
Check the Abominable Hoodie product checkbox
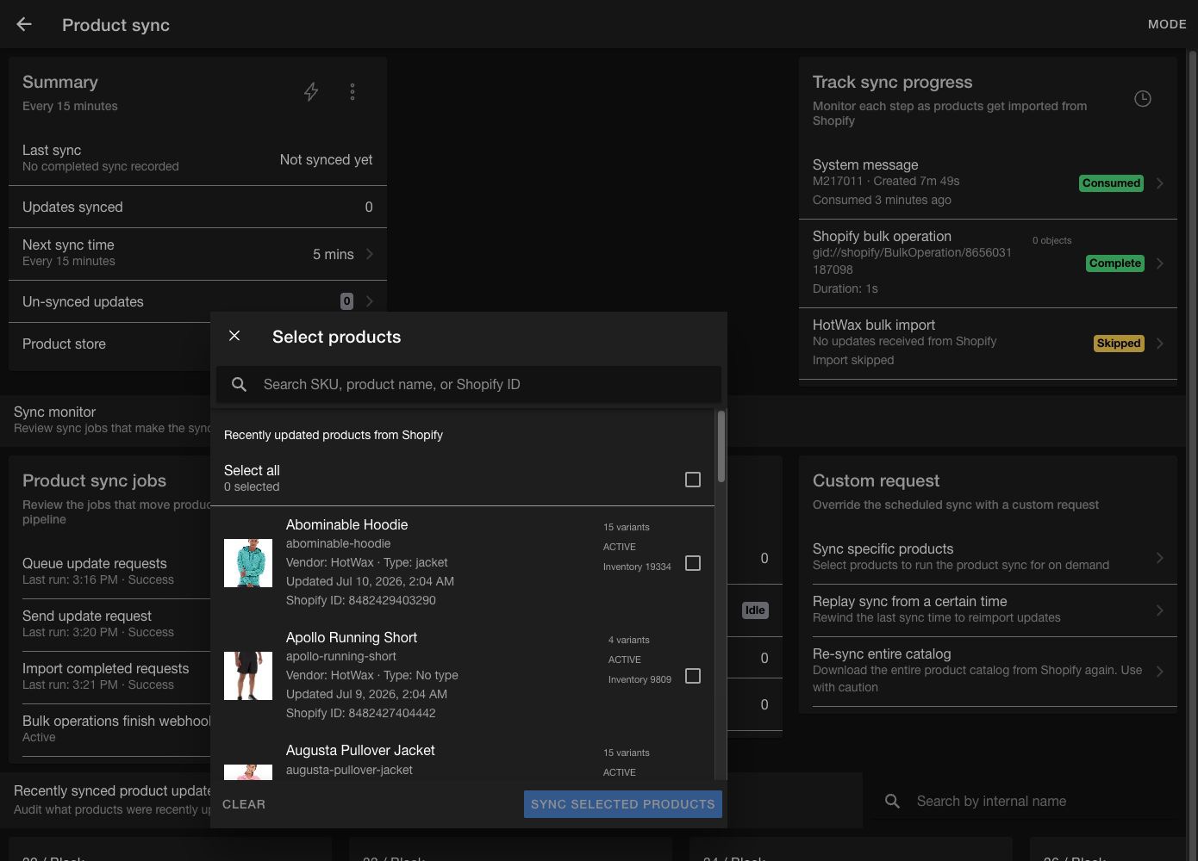(x=693, y=562)
